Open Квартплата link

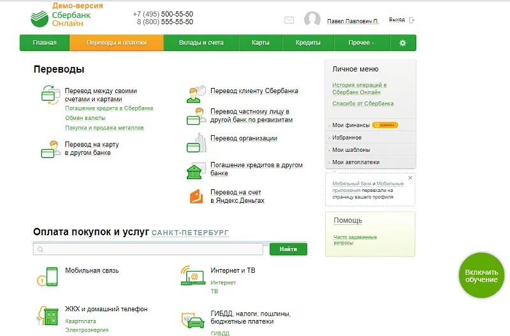(x=81, y=321)
